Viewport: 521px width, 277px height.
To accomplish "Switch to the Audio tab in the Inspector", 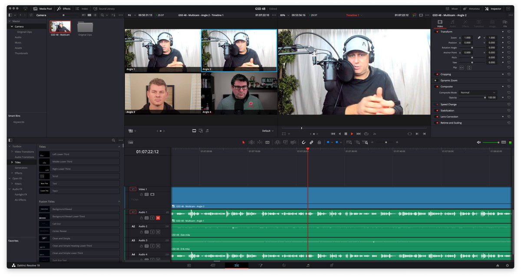I will [452, 24].
